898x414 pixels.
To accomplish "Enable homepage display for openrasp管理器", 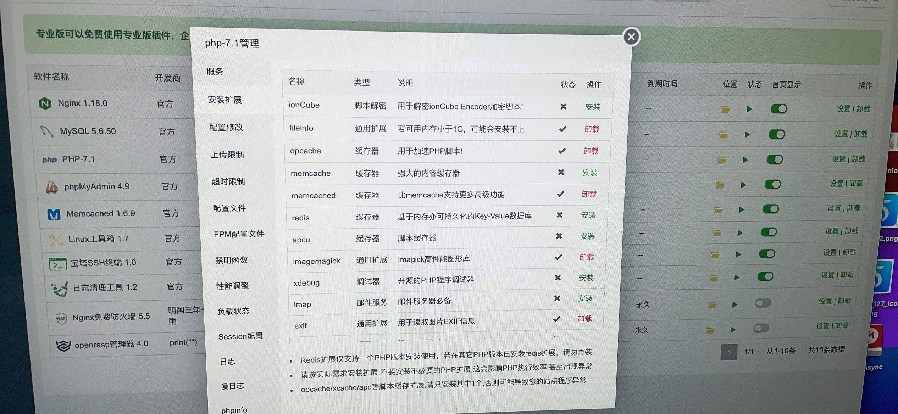I will tap(761, 328).
